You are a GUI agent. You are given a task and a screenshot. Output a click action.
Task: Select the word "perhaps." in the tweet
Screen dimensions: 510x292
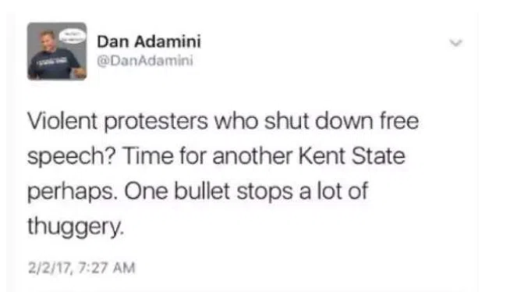click(73, 192)
